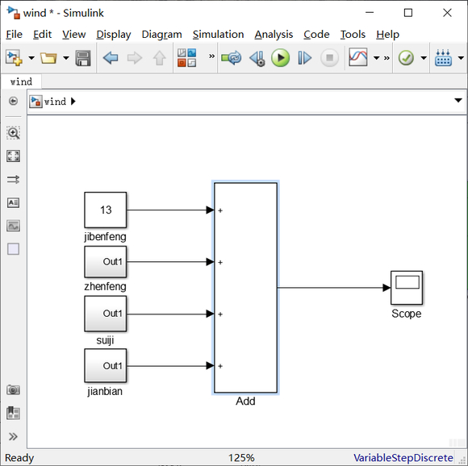This screenshot has width=468, height=466.
Task: Open the Library Browser icon
Action: 187,57
